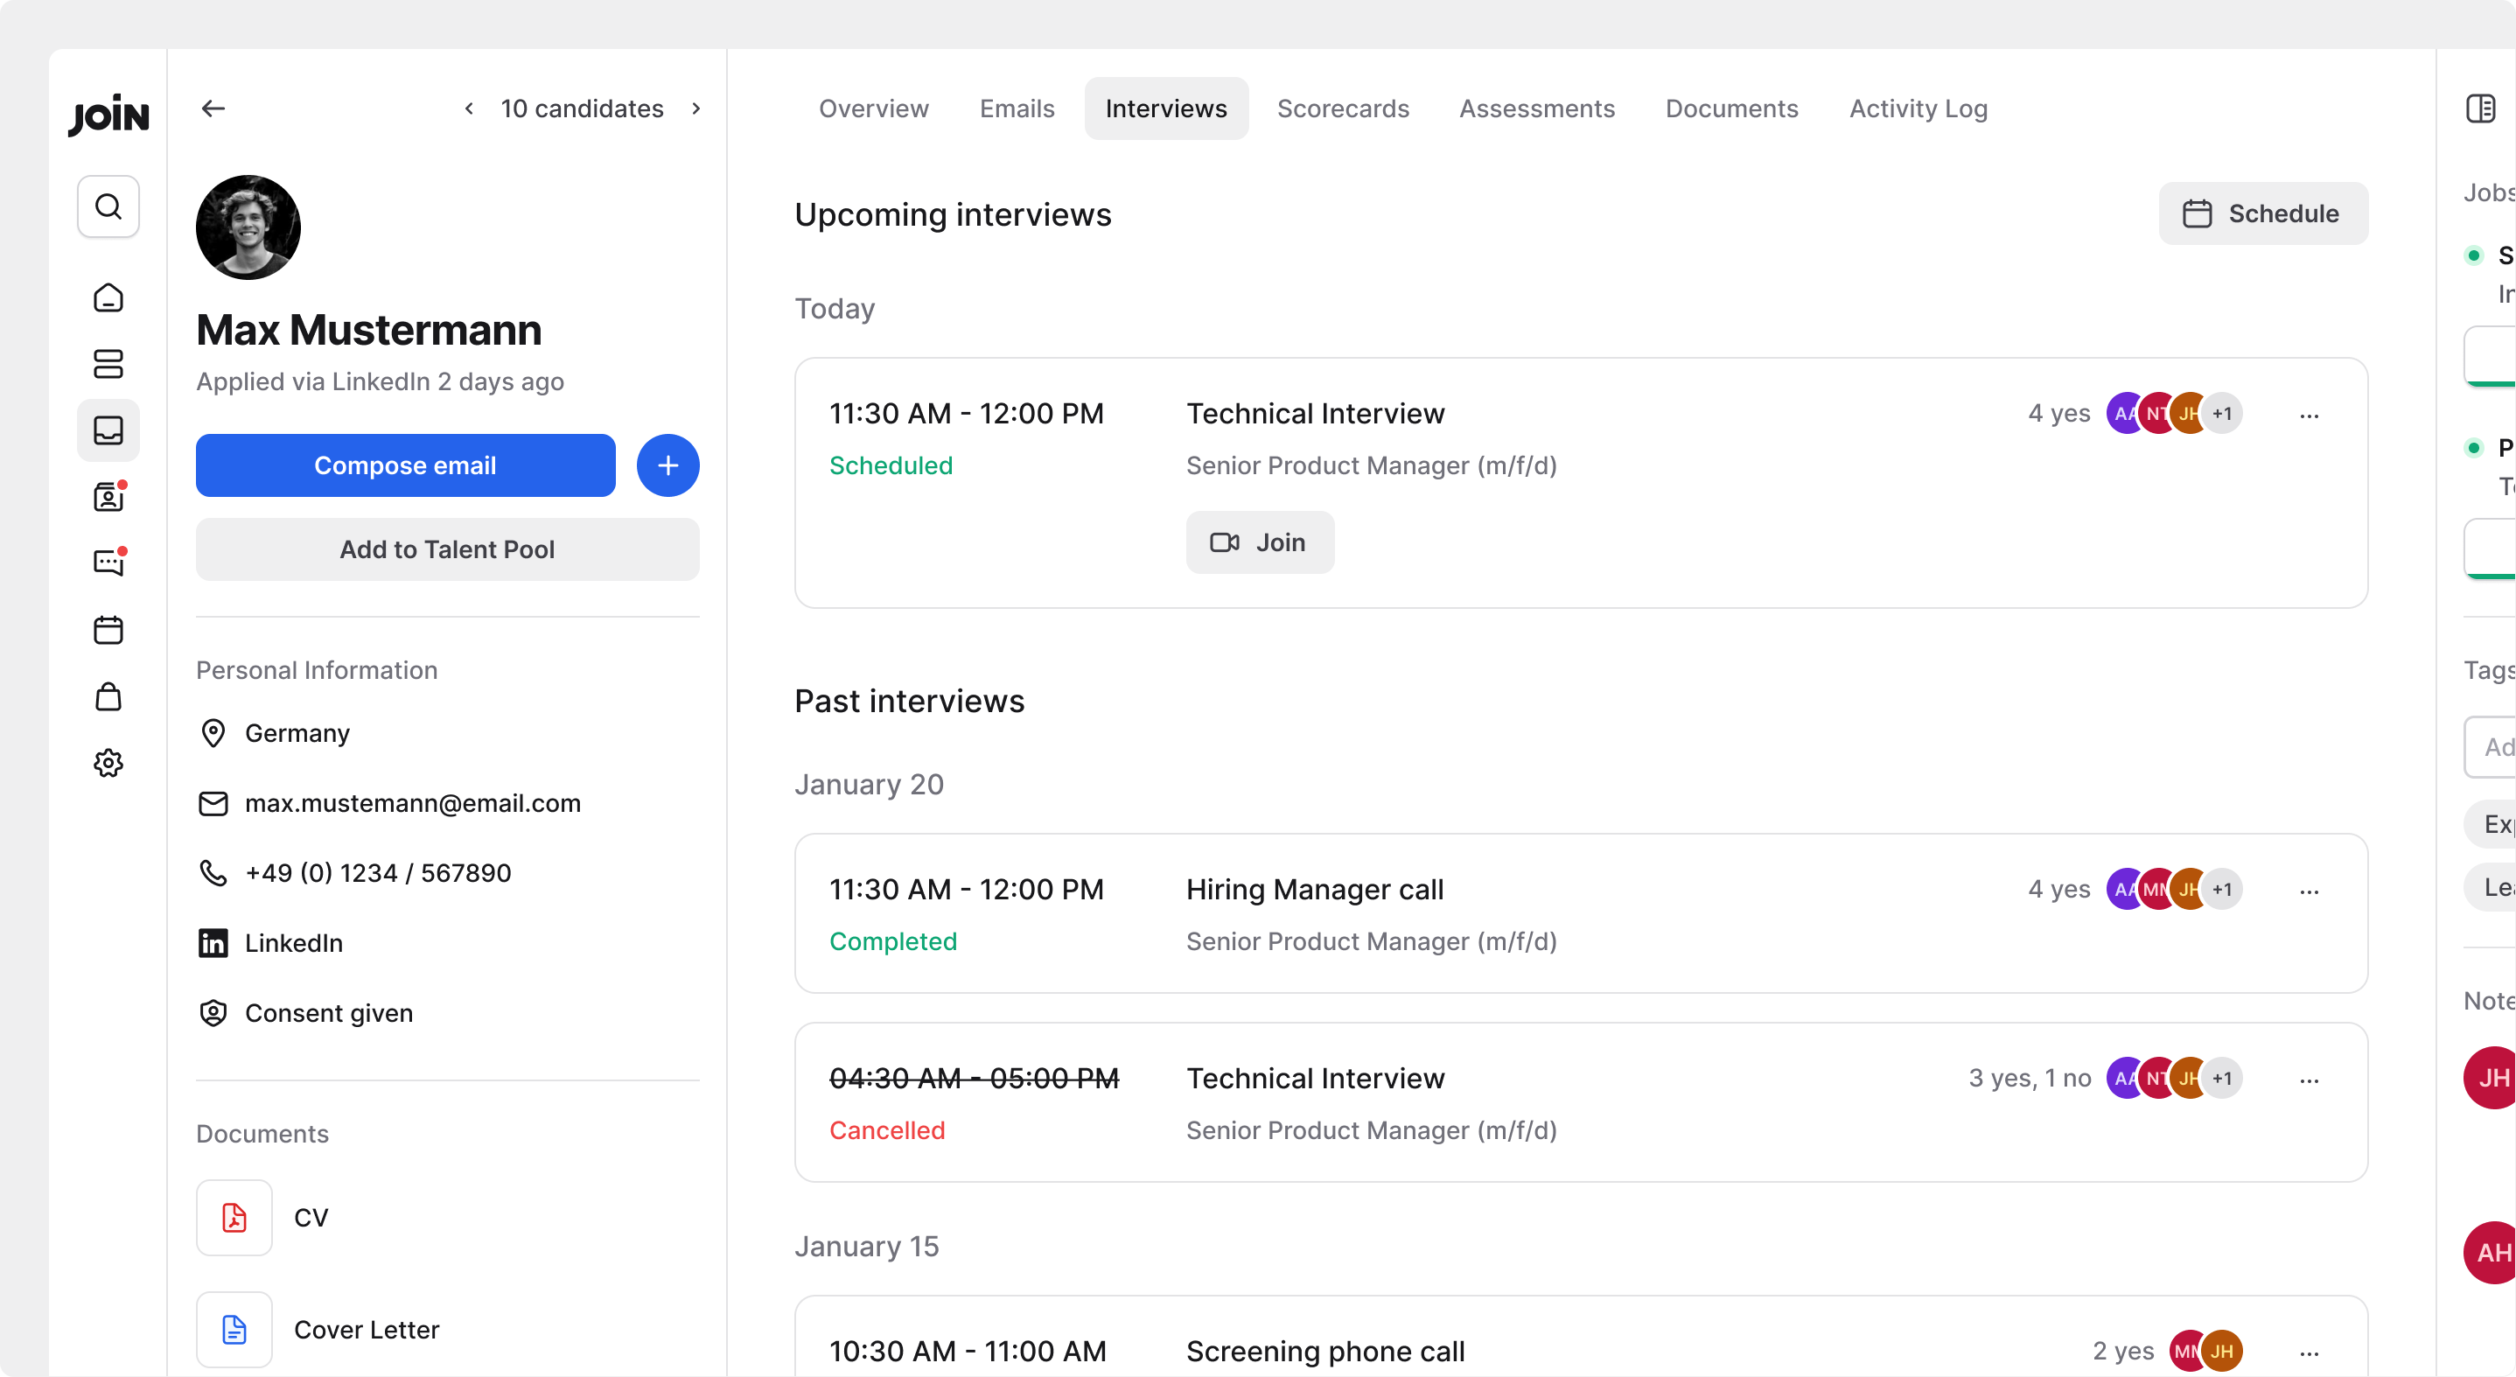The width and height of the screenshot is (2516, 1377).
Task: Join the Technical Interview video call
Action: coord(1259,543)
